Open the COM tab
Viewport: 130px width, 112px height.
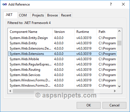click(x=24, y=15)
